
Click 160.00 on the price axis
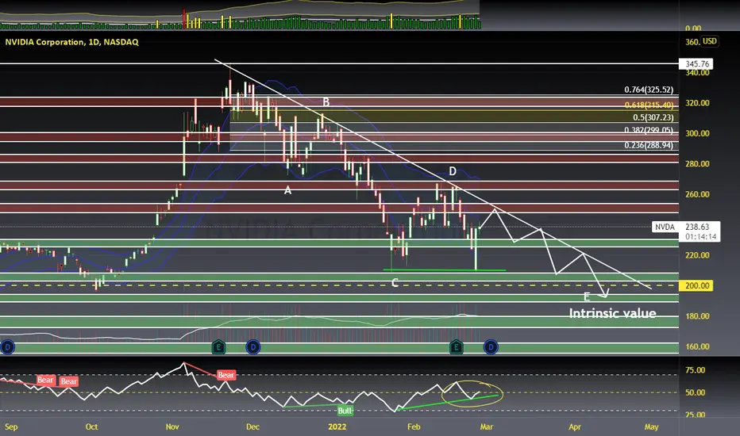tap(697, 346)
